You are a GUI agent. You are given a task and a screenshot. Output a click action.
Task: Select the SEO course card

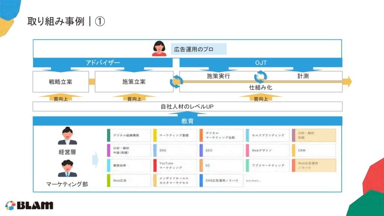221,150
